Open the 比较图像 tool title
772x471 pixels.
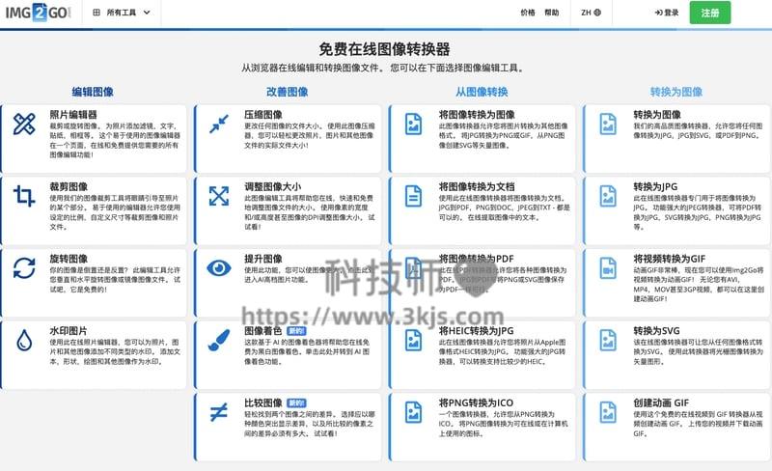pos(263,402)
